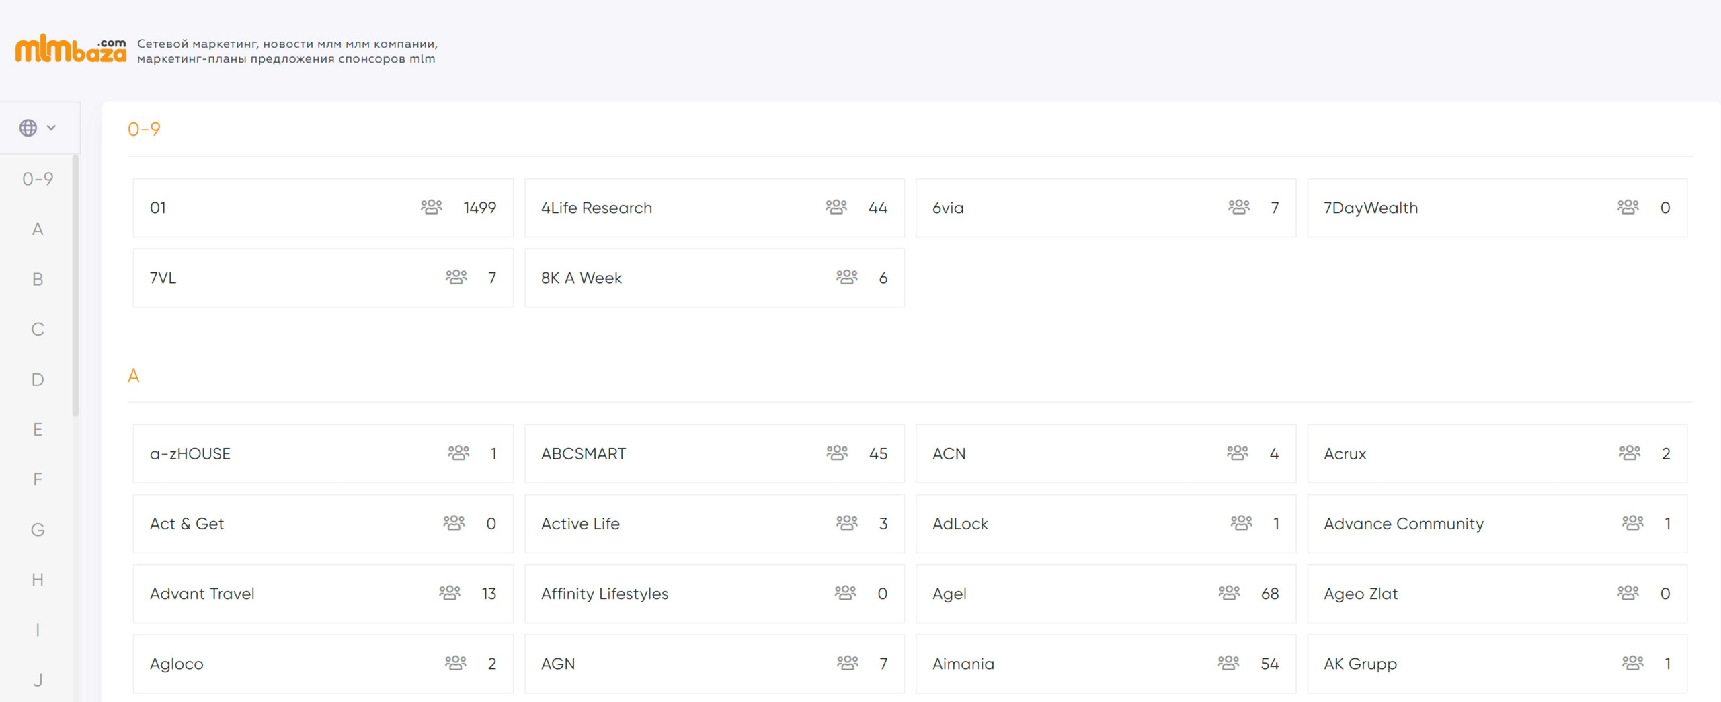
Task: Click members icon beside Acrux
Action: click(1630, 453)
